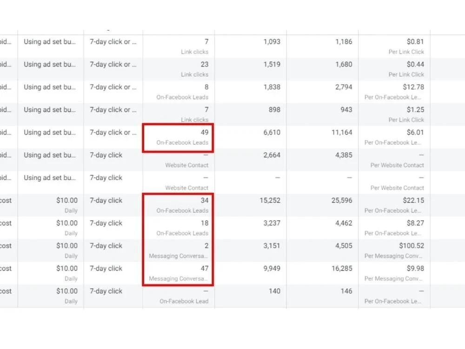Click $10.00 Daily budget in the $22.15 row
The height and width of the screenshot is (349, 465).
tap(66, 205)
